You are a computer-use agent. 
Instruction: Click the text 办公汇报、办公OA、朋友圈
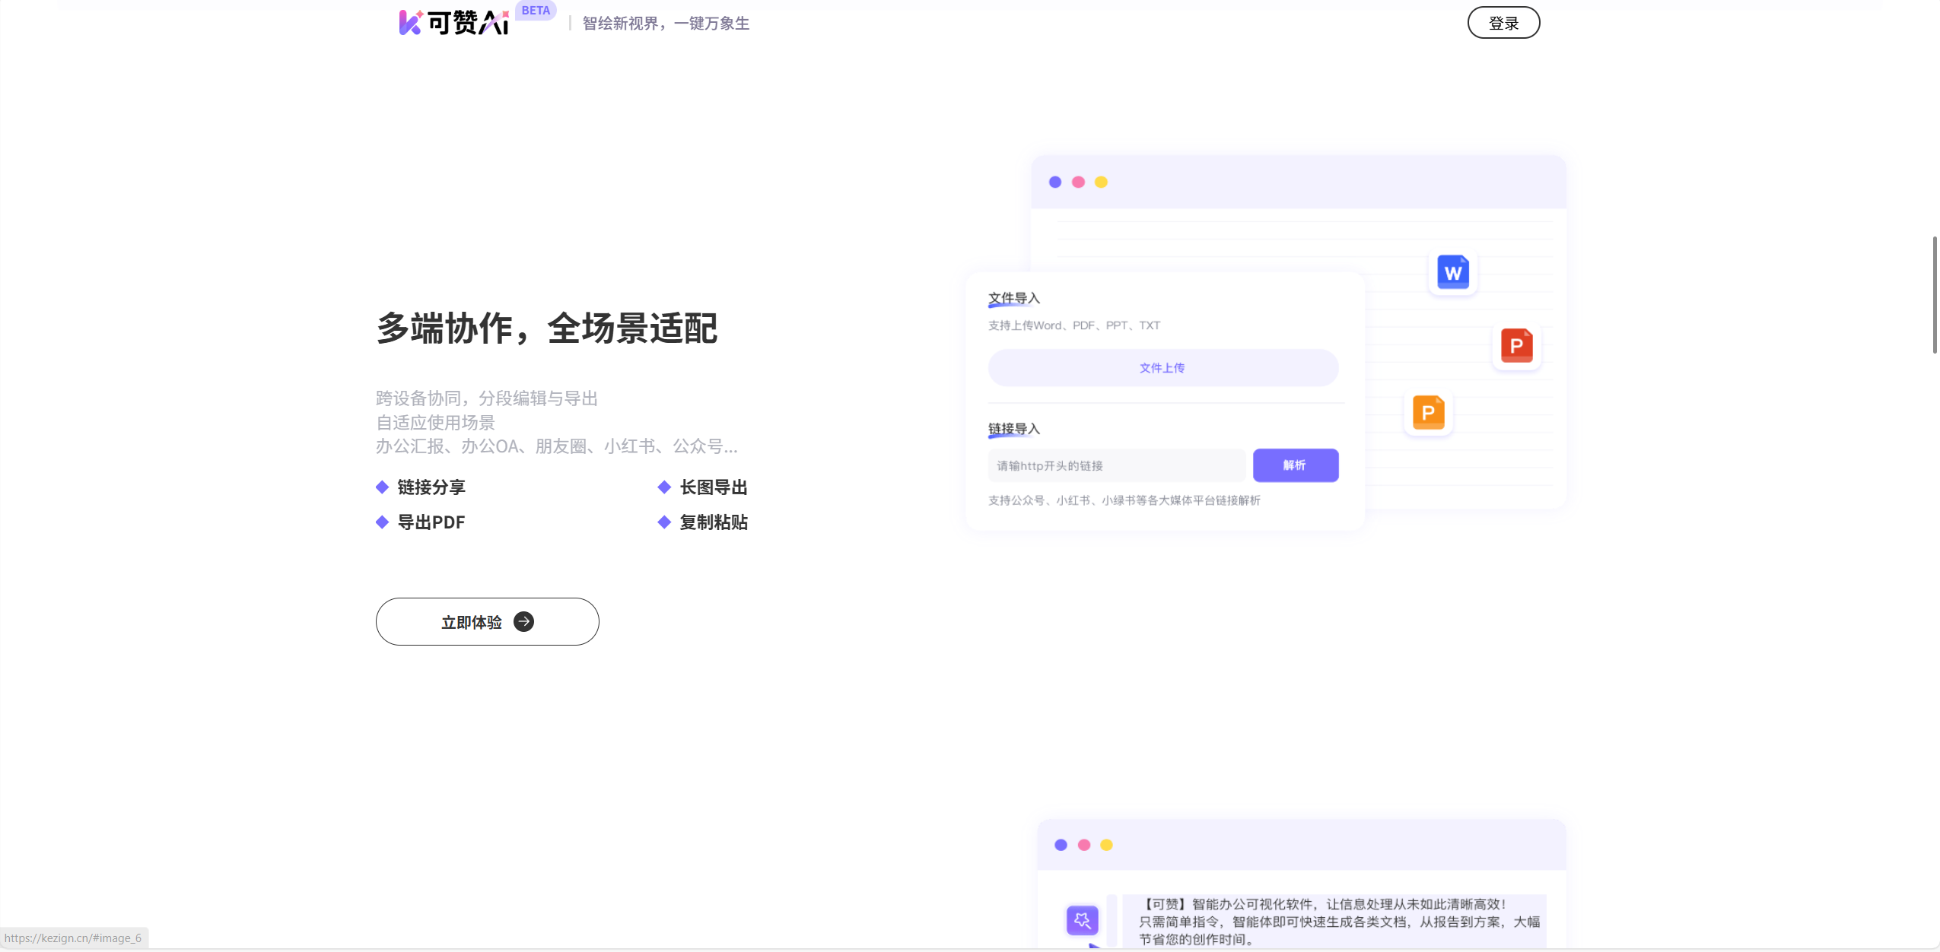click(x=557, y=446)
